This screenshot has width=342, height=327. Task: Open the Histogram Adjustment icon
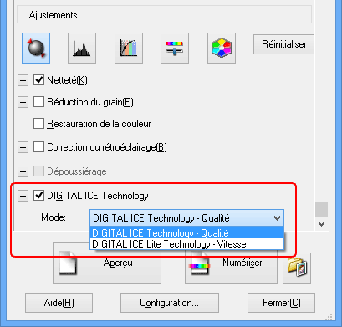coord(82,48)
